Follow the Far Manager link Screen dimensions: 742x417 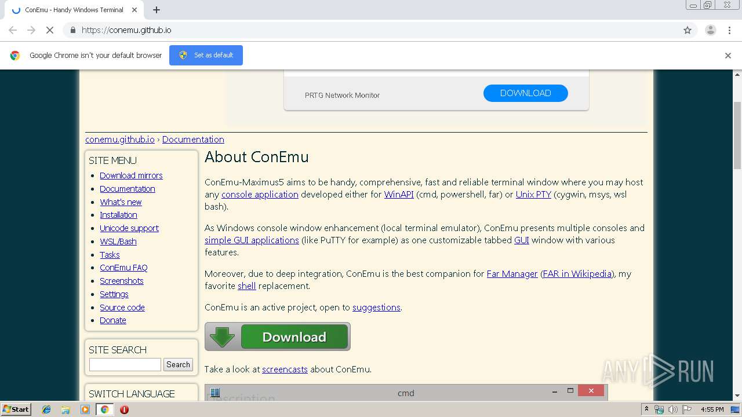[512, 274]
